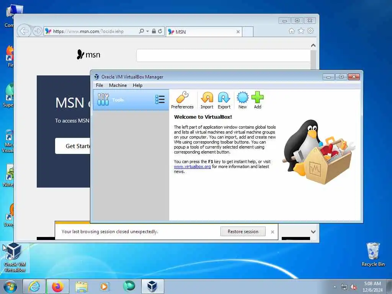Select the MSN tab in Internet Explorer
Viewport: 392px width, 294px height.
point(204,32)
